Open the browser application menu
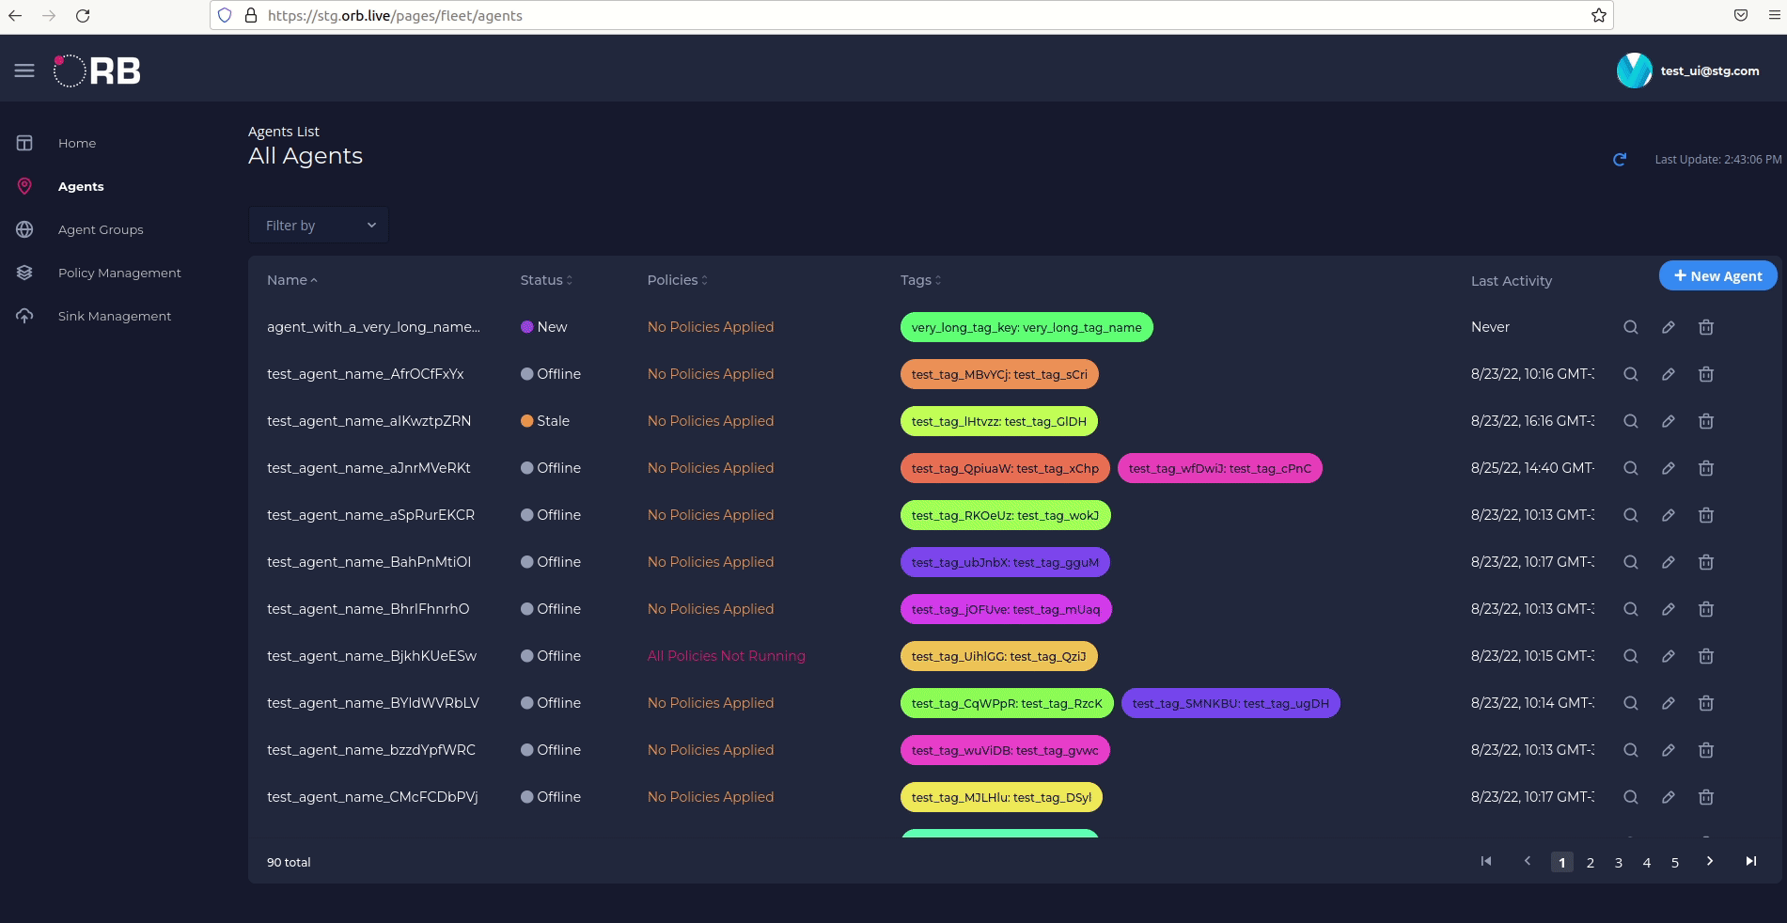Viewport: 1787px width, 923px height. 1774,15
